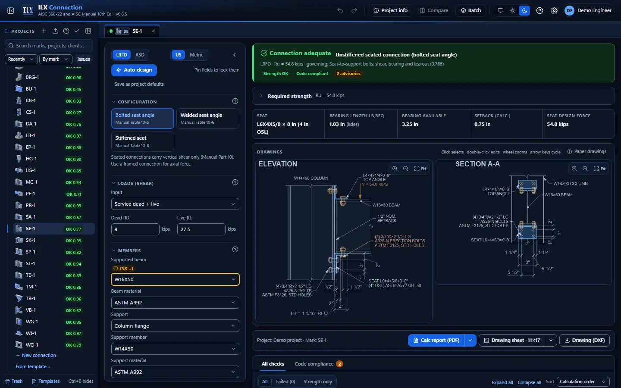The height and width of the screenshot is (388, 621).
Task: Zoom in on the Elevation drawing
Action: 395,169
